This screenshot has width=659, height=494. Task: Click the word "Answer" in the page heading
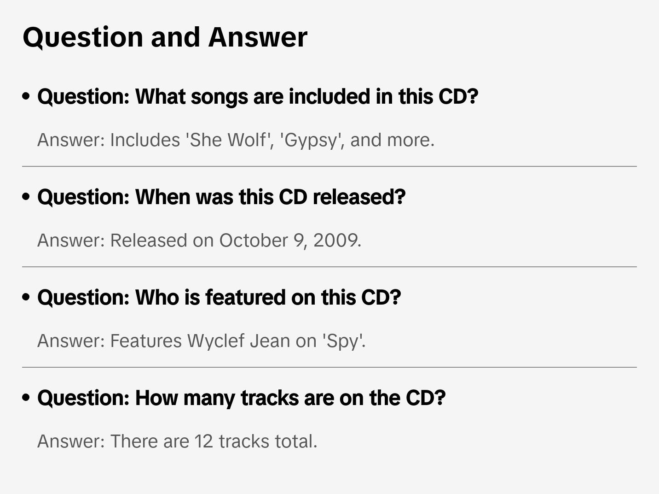click(x=257, y=37)
